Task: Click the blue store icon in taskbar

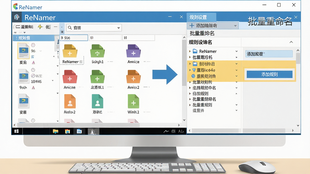Action: coord(79,131)
